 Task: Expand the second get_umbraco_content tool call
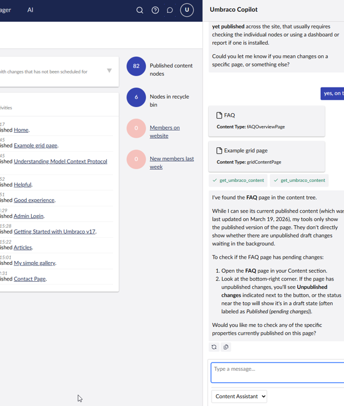299,180
